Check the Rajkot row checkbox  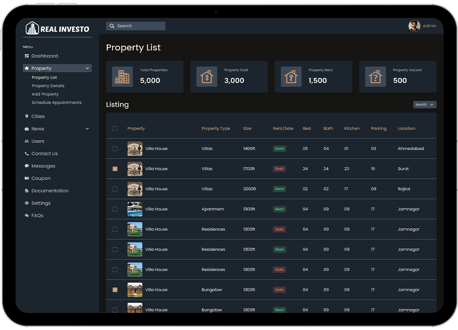point(115,189)
